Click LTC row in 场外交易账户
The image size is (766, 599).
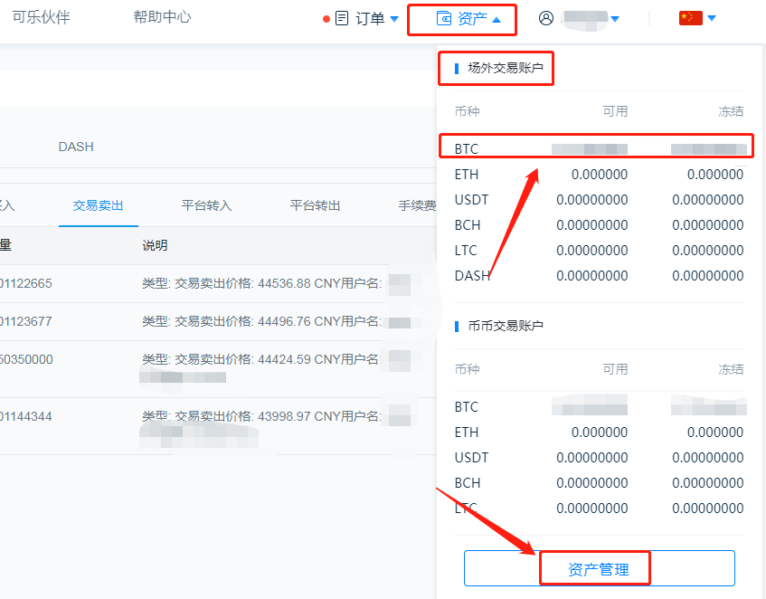coord(599,251)
